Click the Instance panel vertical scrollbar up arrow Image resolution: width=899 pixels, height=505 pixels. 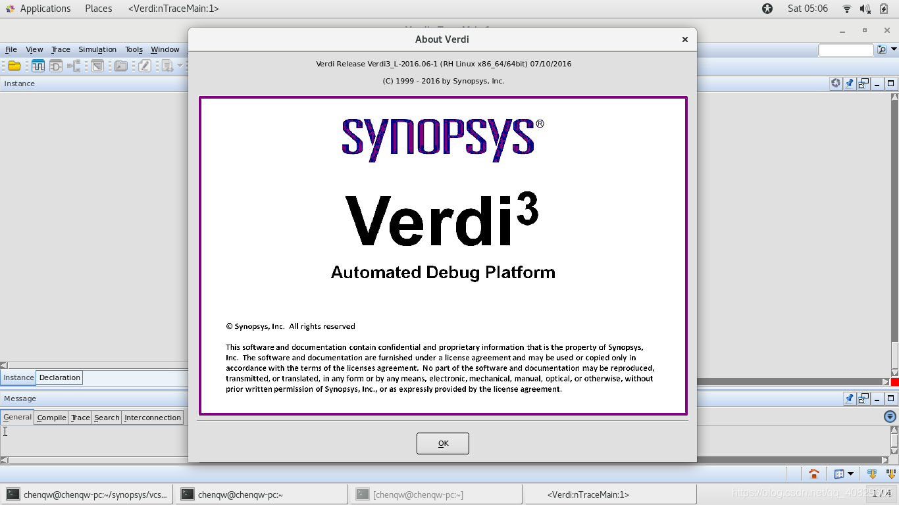point(894,97)
